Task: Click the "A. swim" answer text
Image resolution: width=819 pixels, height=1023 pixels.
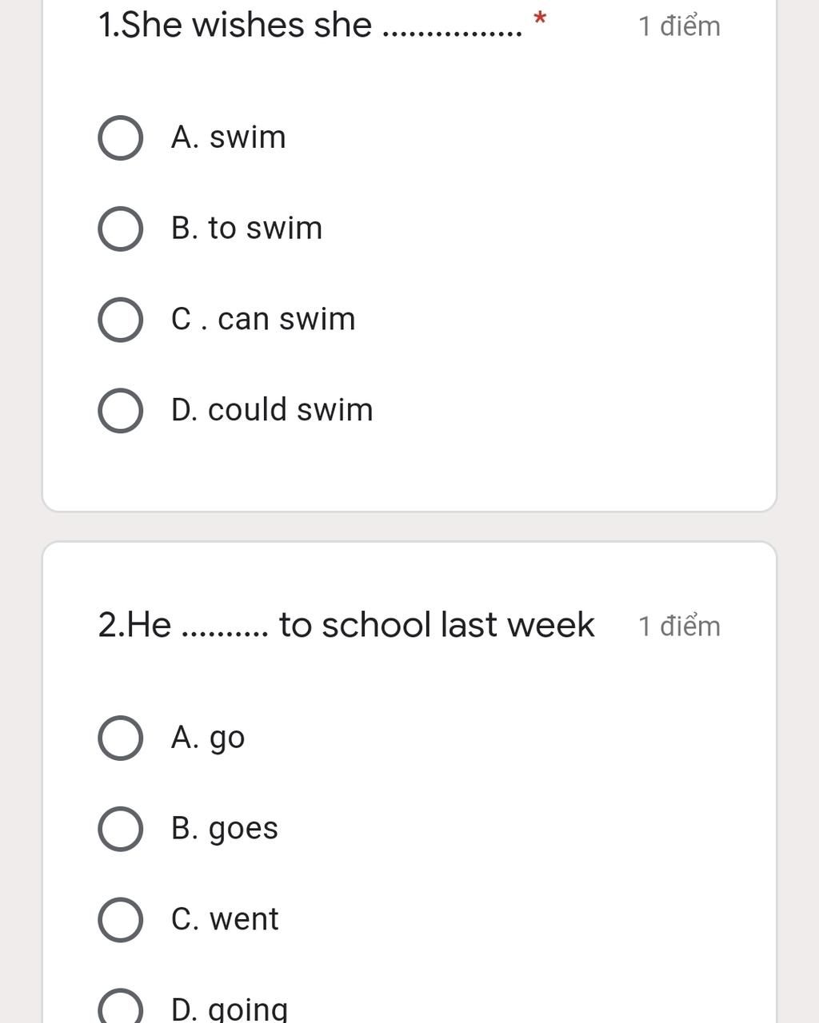Action: point(228,137)
